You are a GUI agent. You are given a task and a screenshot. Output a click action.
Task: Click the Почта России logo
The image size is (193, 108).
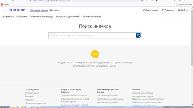pyautogui.click(x=17, y=10)
